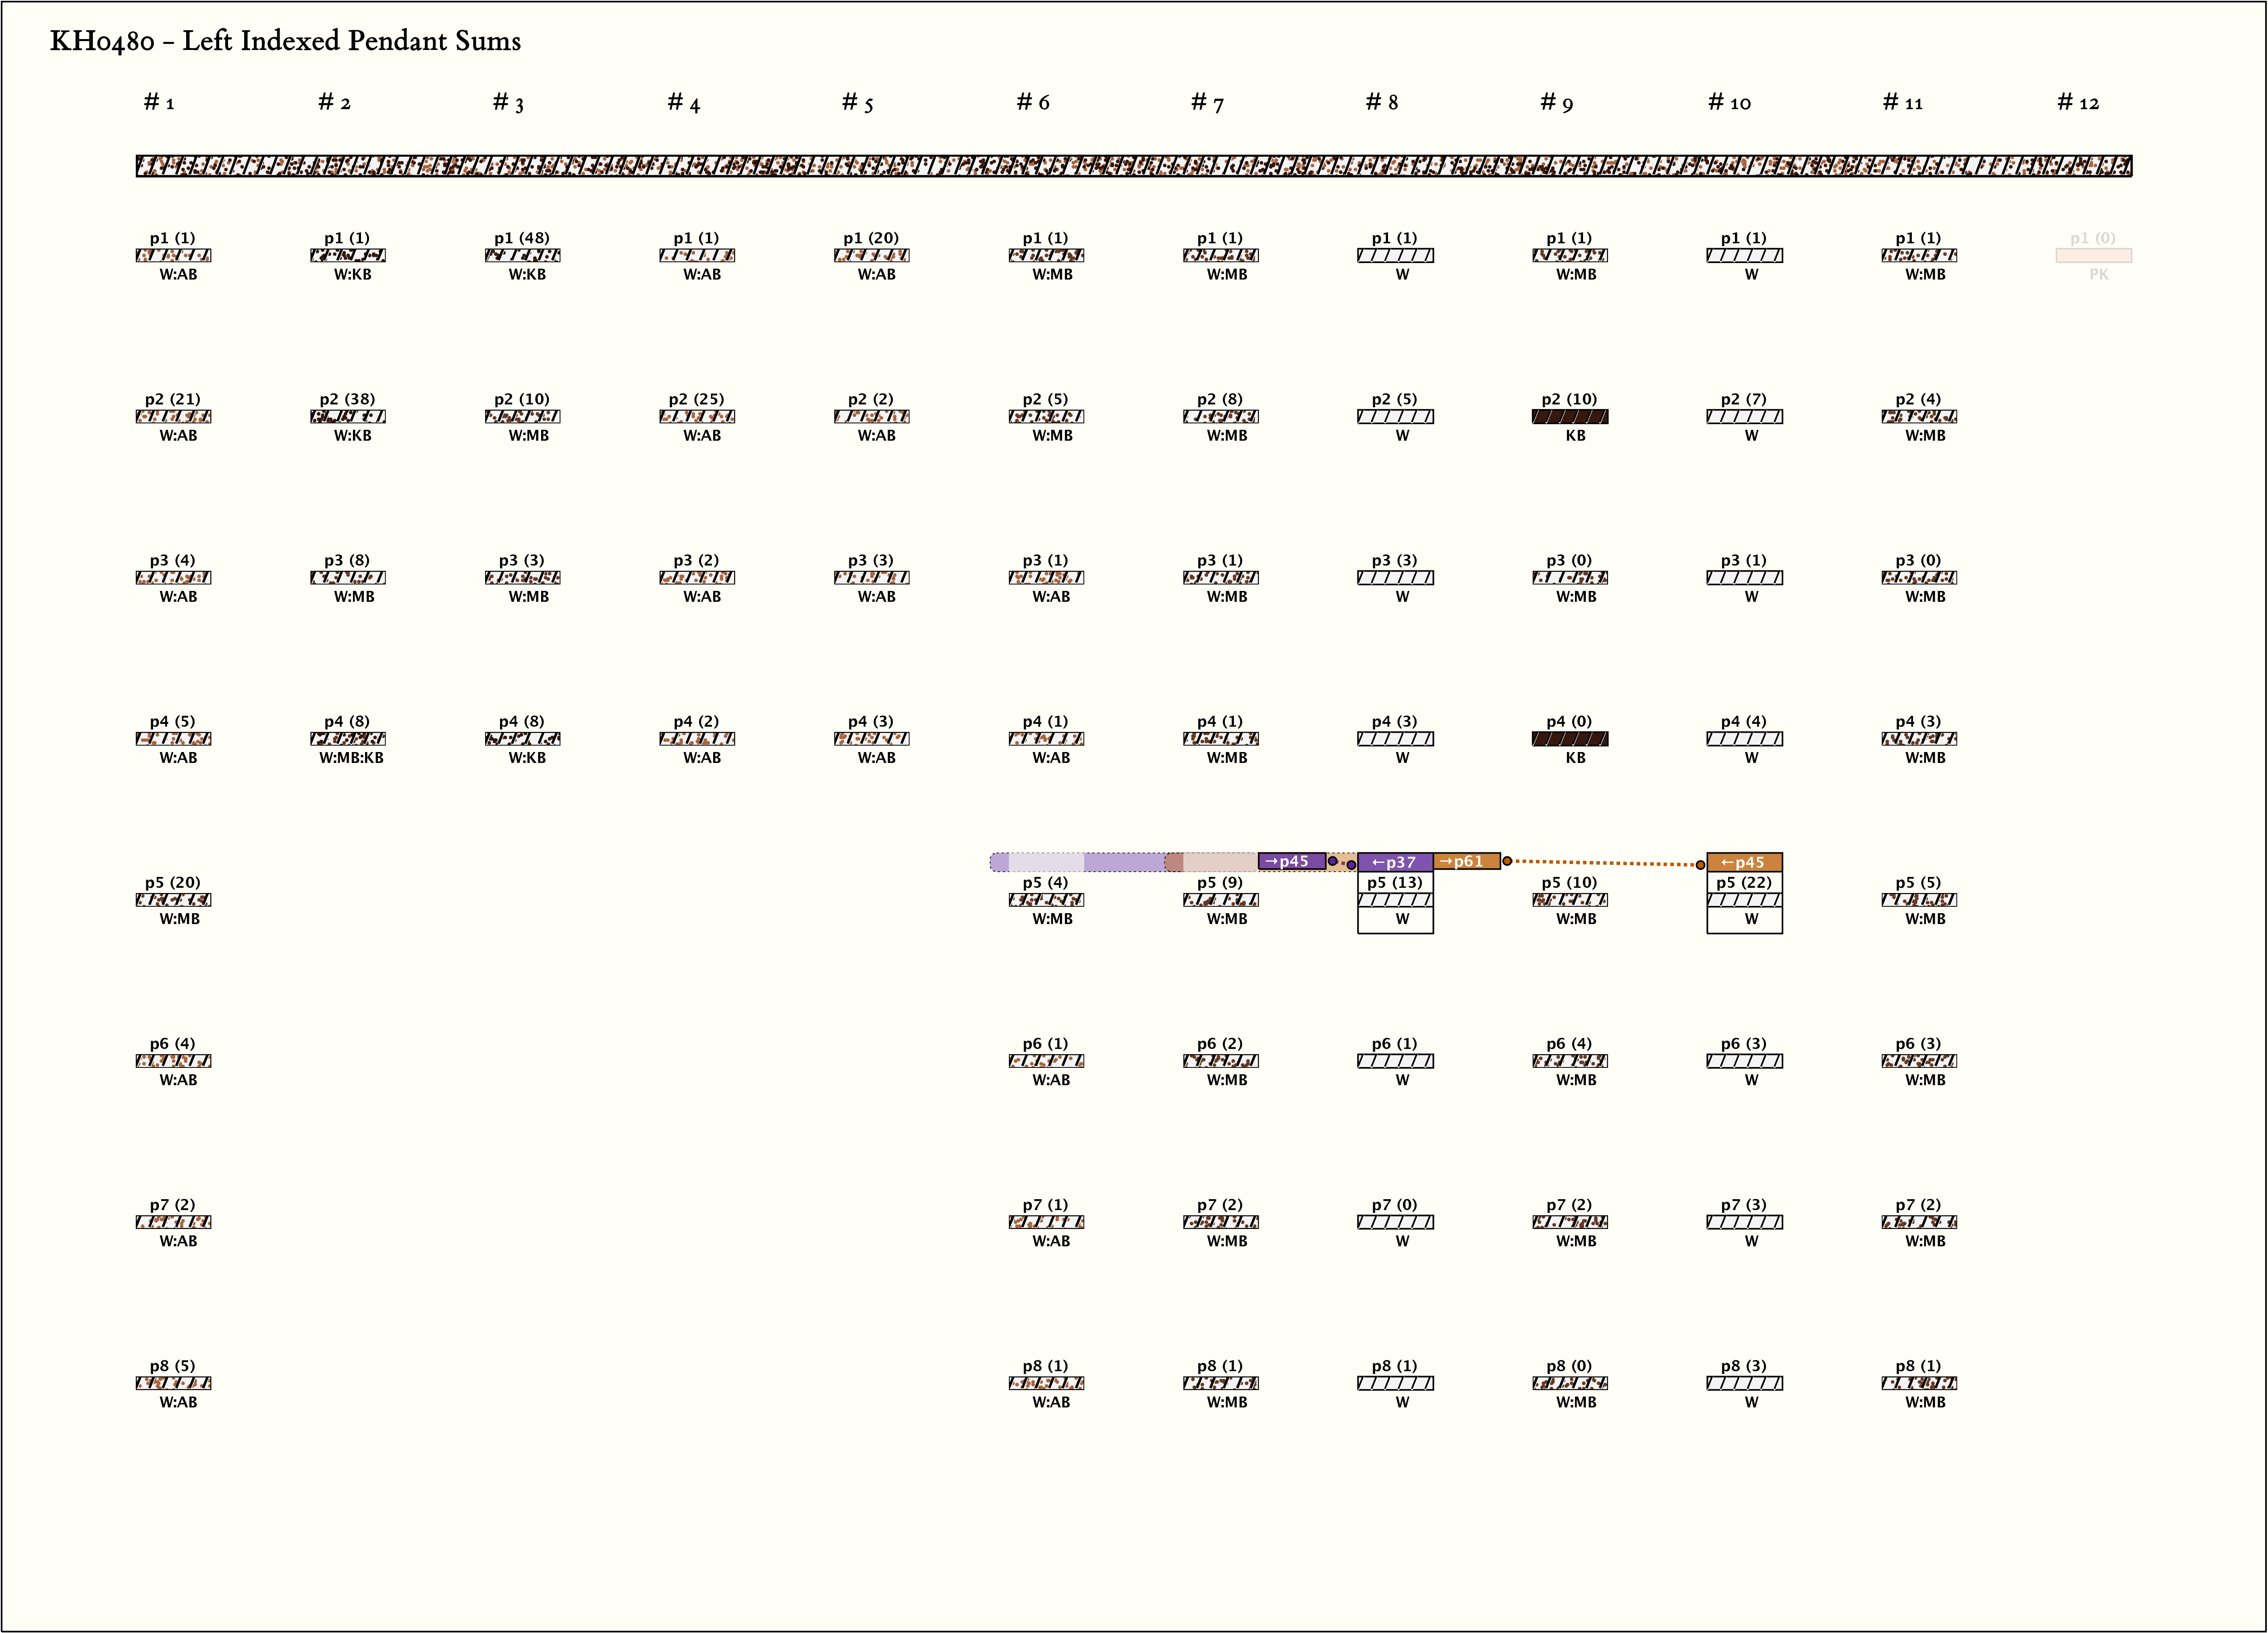2268x1633 pixels.
Task: Click the # 12 column header
Action: point(2077,102)
